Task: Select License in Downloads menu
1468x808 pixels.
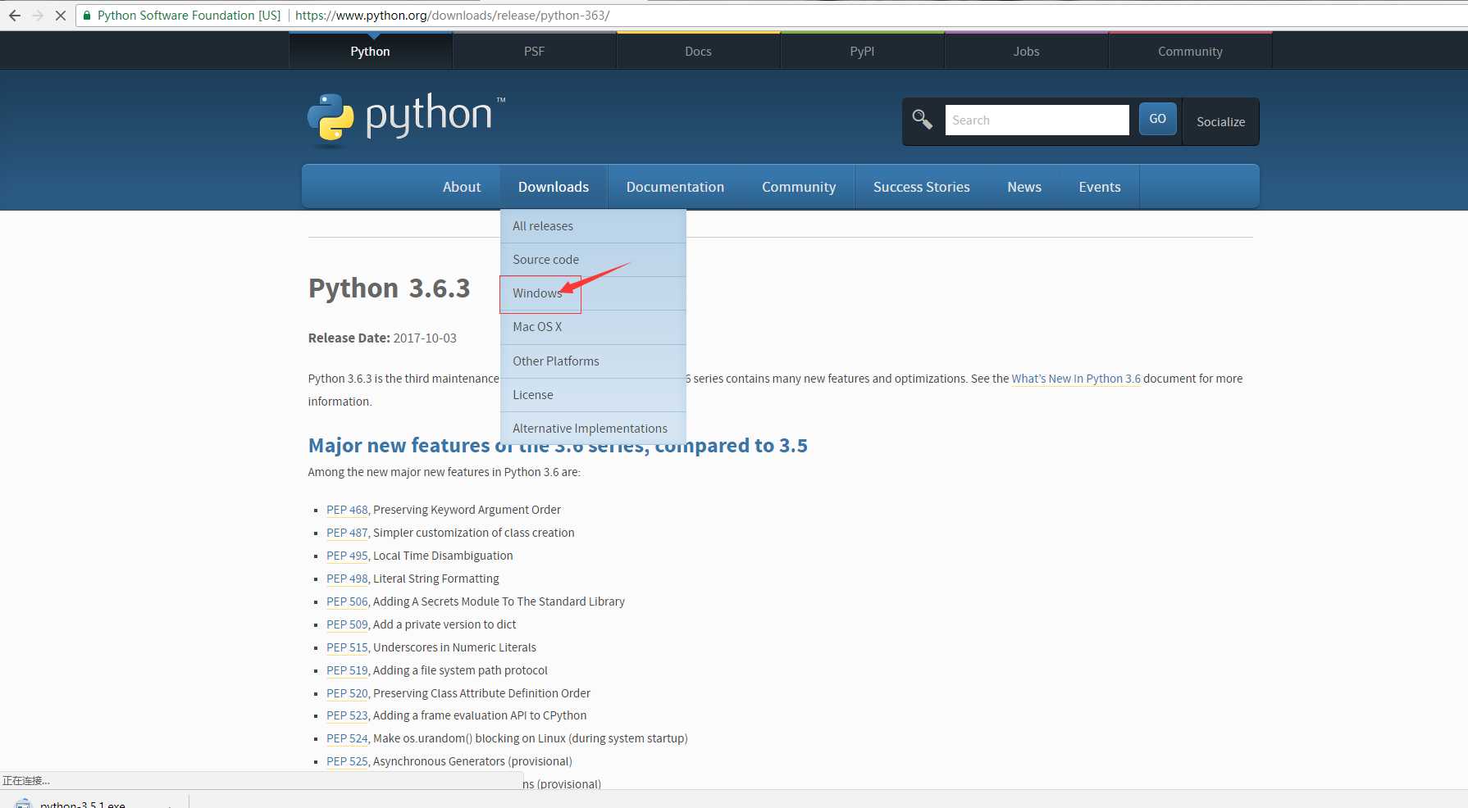Action: tap(593, 395)
